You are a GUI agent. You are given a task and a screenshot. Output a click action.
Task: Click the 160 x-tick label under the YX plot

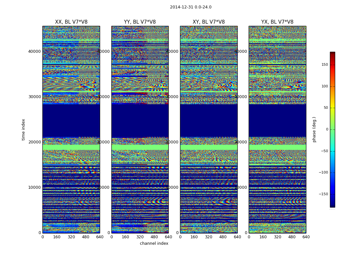pyautogui.click(x=263, y=237)
